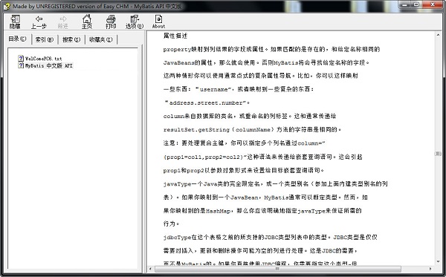Minimize the Easy CHM window
The width and height of the screenshot is (446, 277).
pyautogui.click(x=405, y=4)
